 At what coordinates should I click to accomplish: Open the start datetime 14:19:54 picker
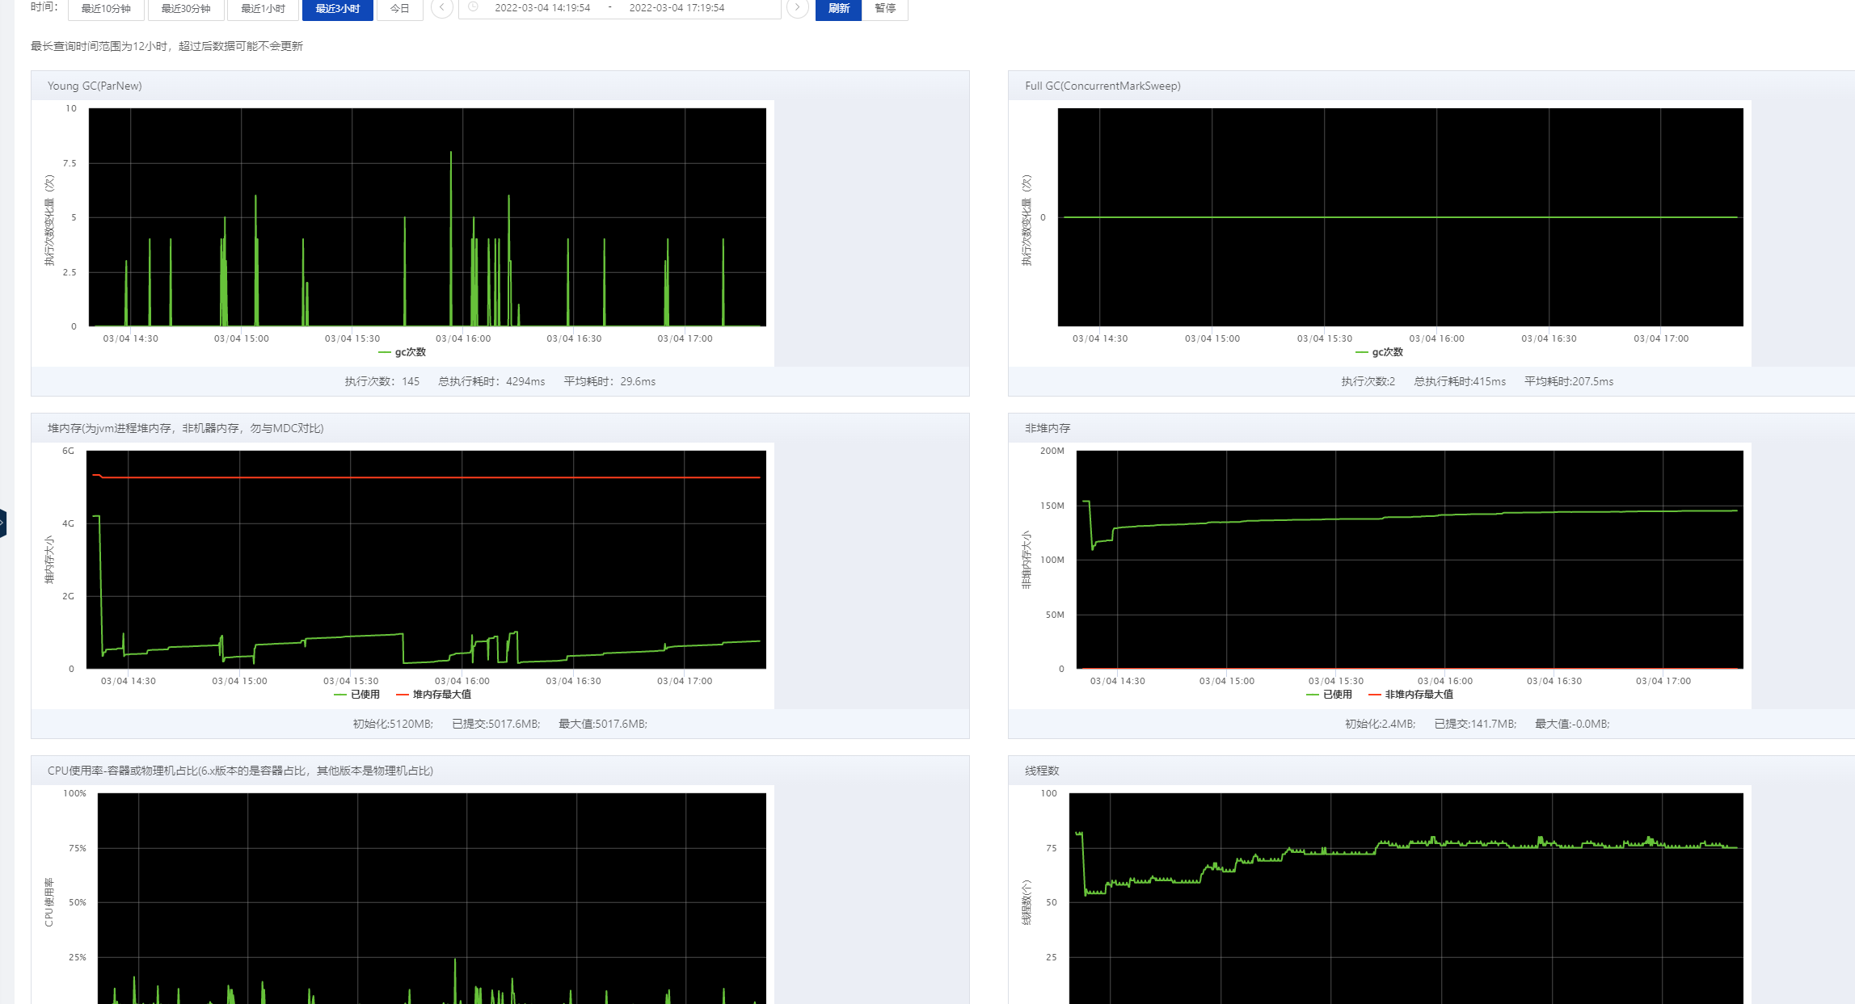click(x=542, y=8)
